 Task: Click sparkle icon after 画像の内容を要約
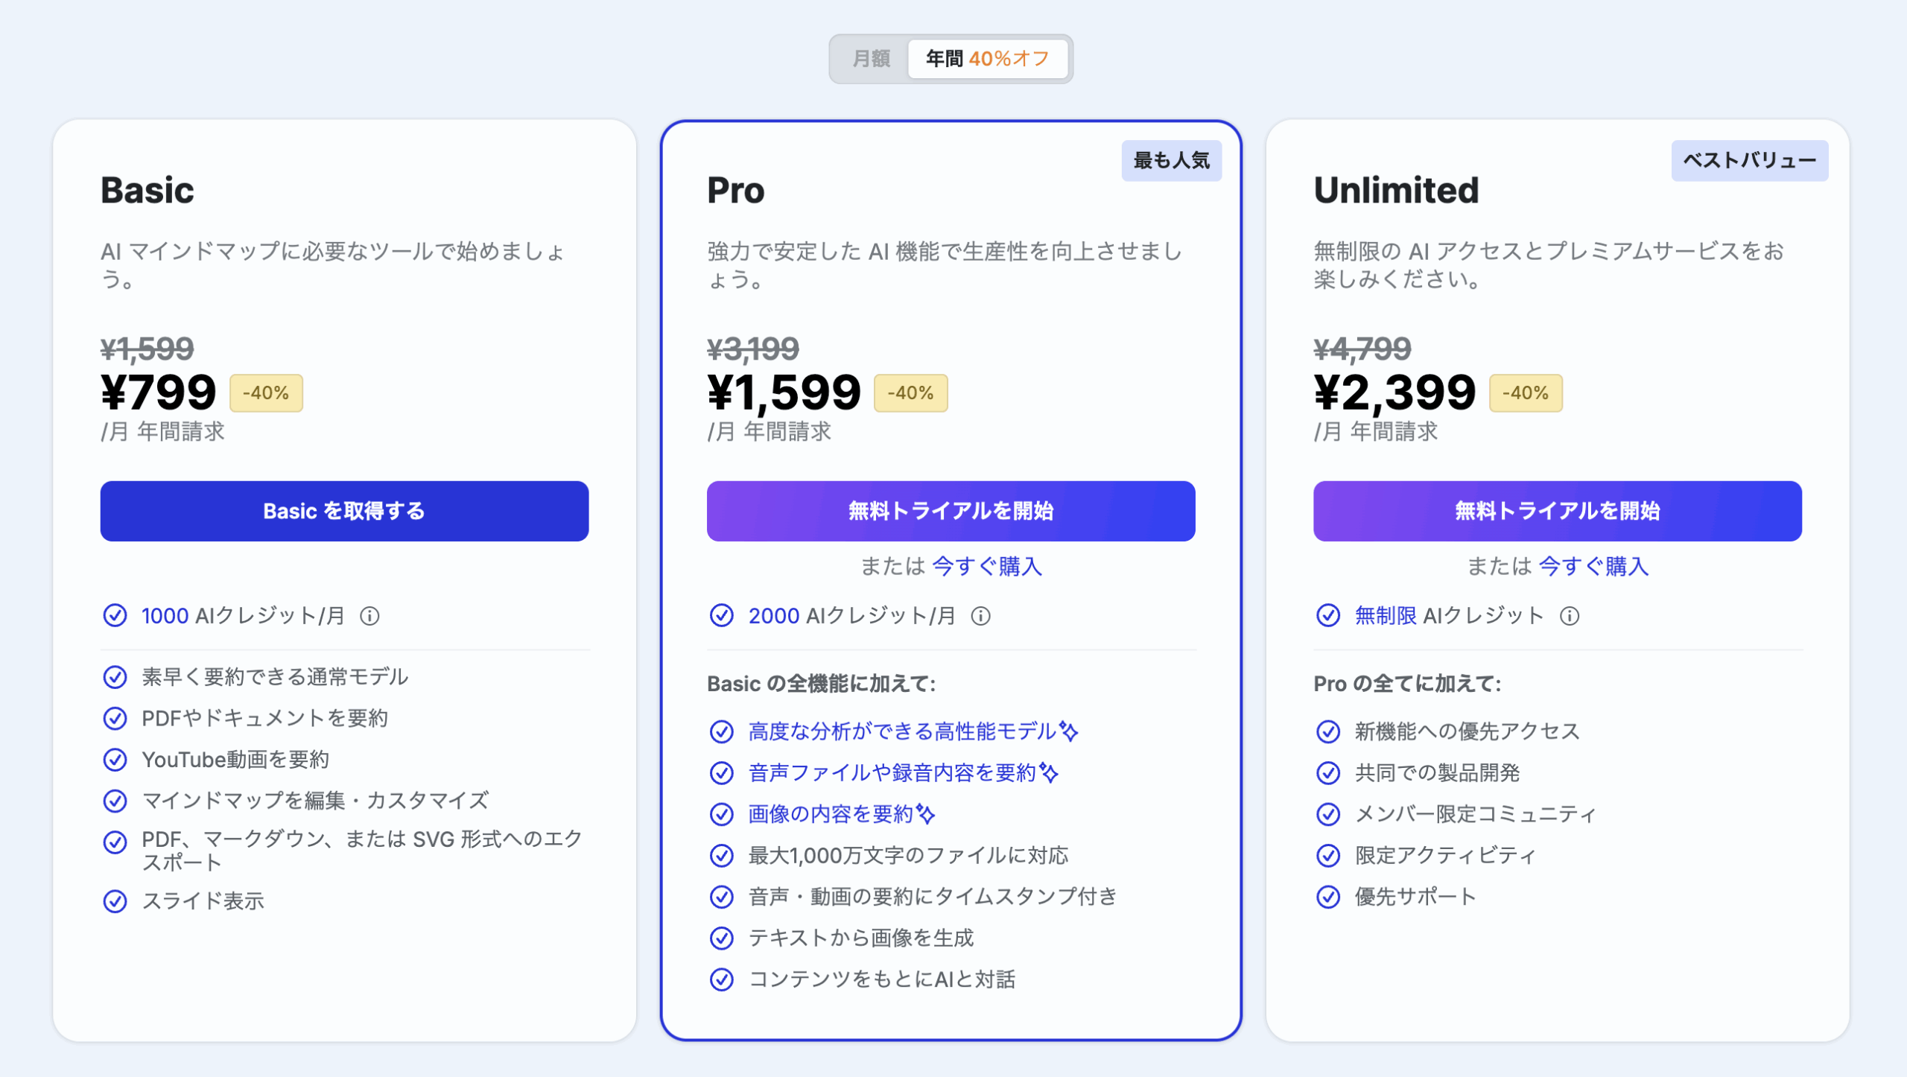[926, 814]
